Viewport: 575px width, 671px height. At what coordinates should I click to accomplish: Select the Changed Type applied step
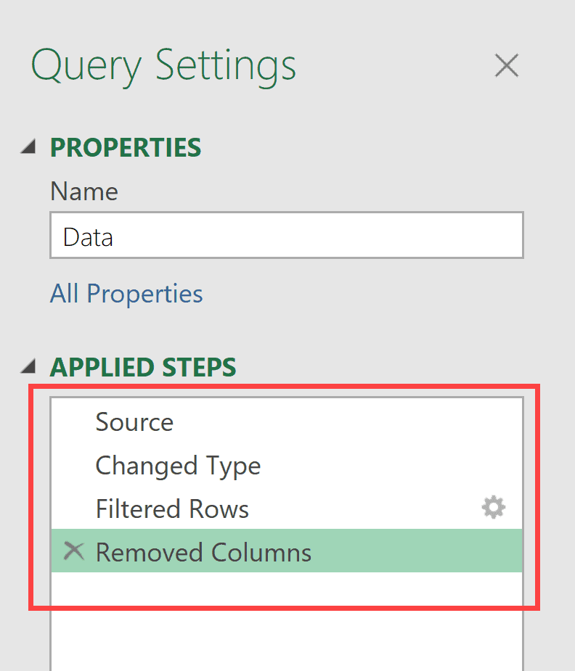(287, 465)
